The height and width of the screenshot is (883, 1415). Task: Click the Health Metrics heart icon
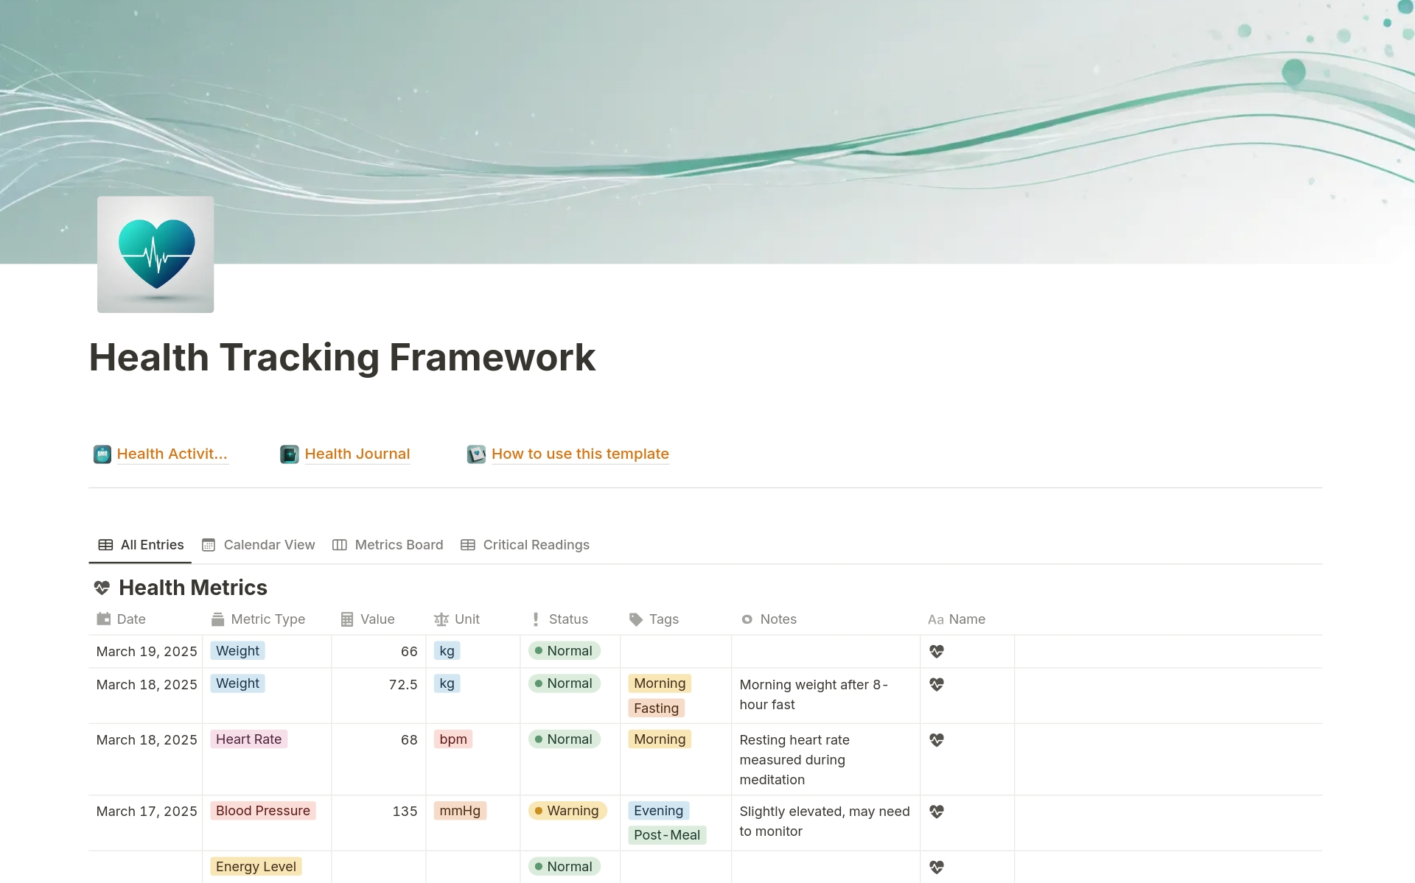(102, 588)
